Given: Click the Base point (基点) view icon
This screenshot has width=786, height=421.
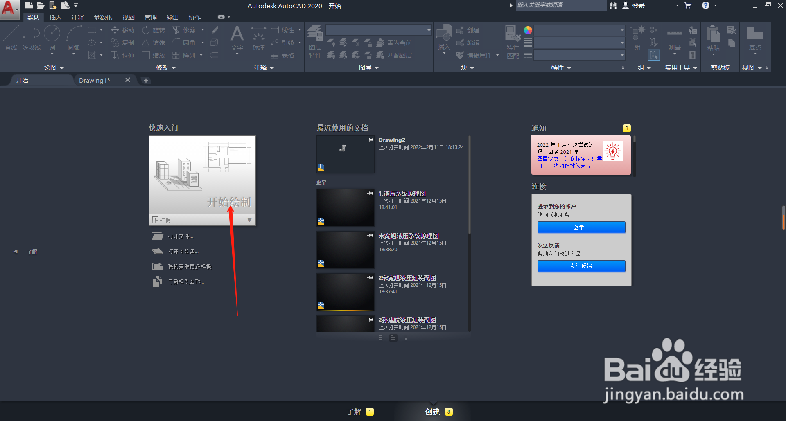Looking at the screenshot, I should (755, 38).
